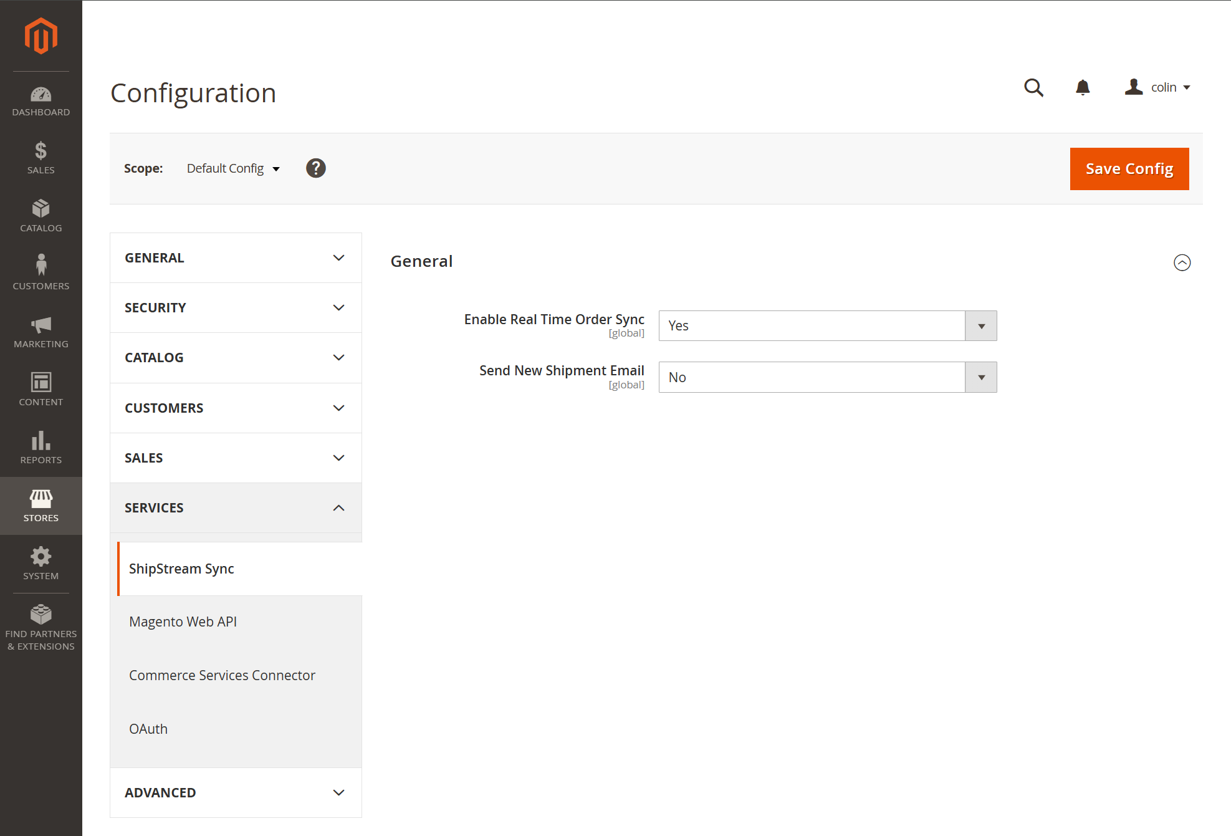Select the Magento Web API item
1231x836 pixels.
point(183,622)
